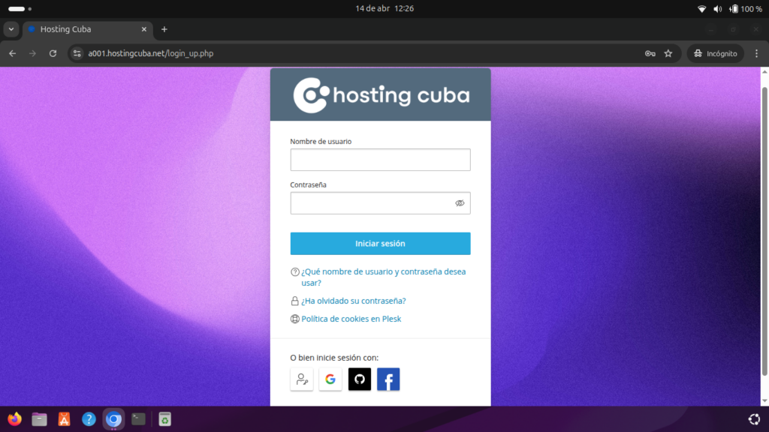Focus the Nombre de usuario field
Viewport: 769px width, 432px height.
(x=380, y=160)
